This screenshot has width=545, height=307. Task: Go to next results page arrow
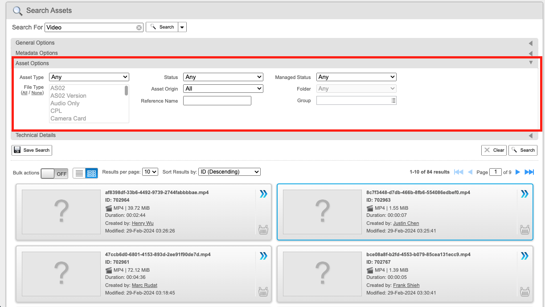(518, 172)
